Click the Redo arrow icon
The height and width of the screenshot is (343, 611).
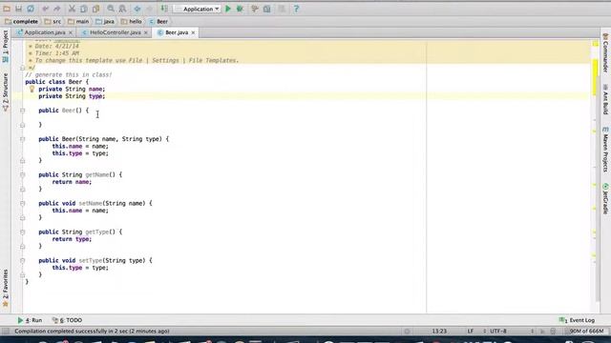[57, 9]
